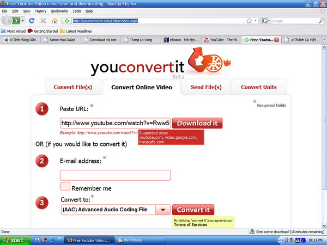
Task: Open the address bar history dropdown
Action: 256,21
